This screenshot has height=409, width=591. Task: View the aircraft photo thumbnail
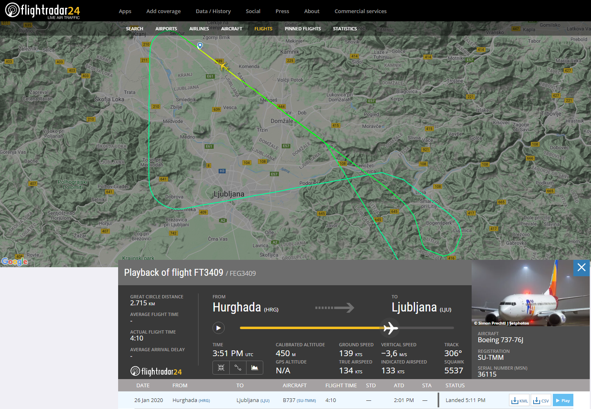(x=531, y=293)
